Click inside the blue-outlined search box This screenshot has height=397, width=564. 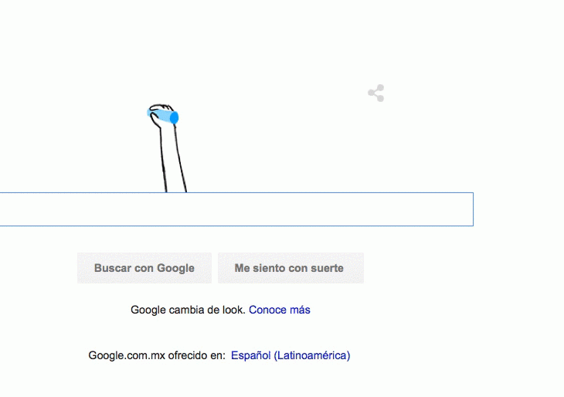click(x=236, y=209)
